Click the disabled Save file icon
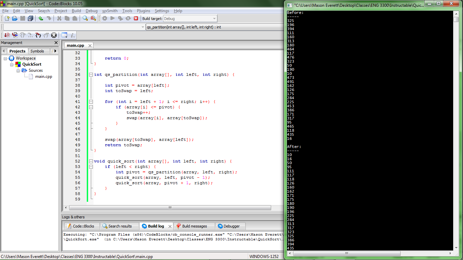Viewport: 463px width, 260px height. (x=23, y=19)
